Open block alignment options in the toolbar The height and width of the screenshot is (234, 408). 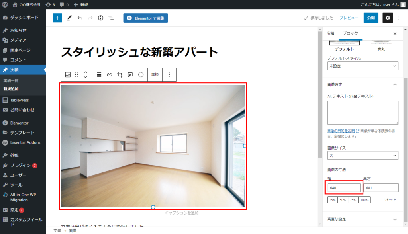coord(99,75)
